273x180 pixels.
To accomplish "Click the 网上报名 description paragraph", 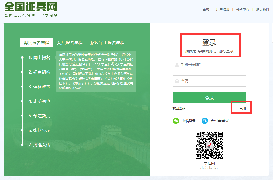I will click(x=96, y=71).
